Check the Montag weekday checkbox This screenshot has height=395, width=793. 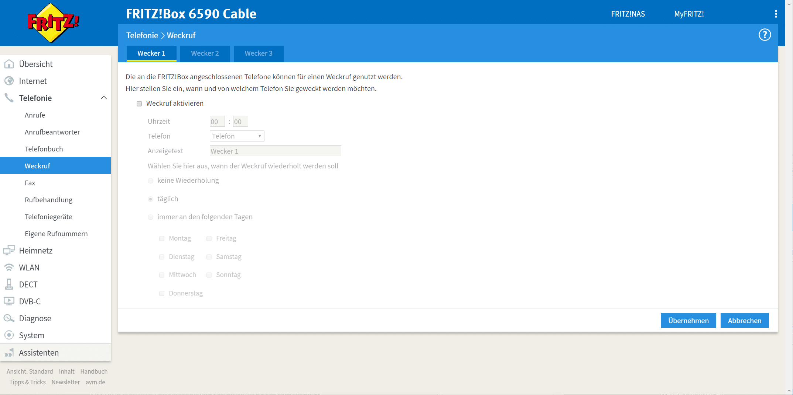click(162, 239)
